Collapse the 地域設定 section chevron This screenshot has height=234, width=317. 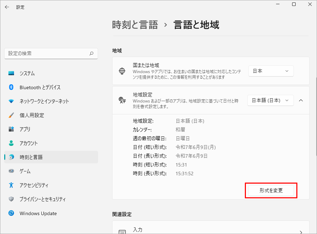301,100
